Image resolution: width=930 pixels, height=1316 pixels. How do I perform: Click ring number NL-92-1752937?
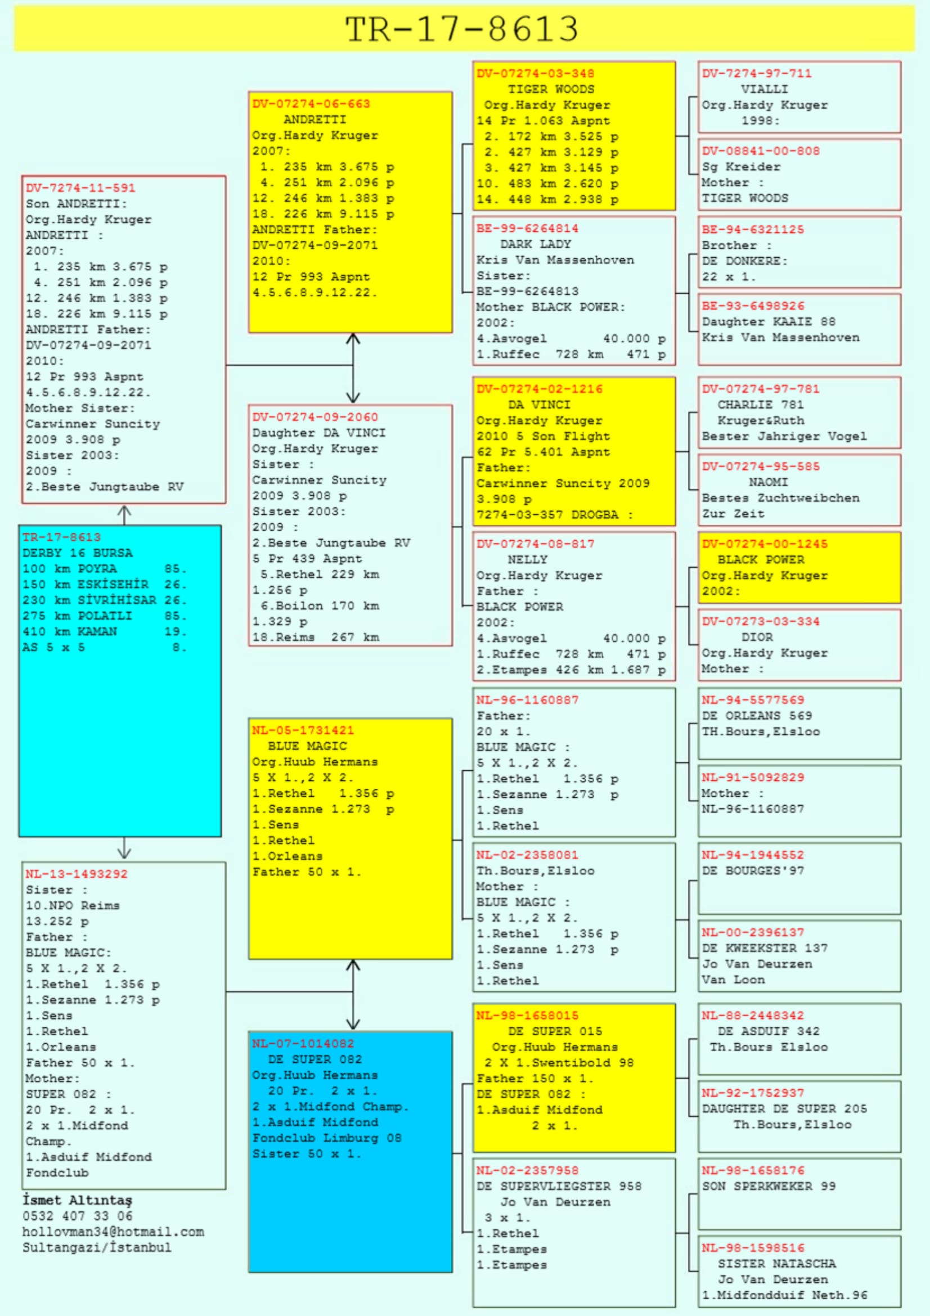pos(753,1093)
